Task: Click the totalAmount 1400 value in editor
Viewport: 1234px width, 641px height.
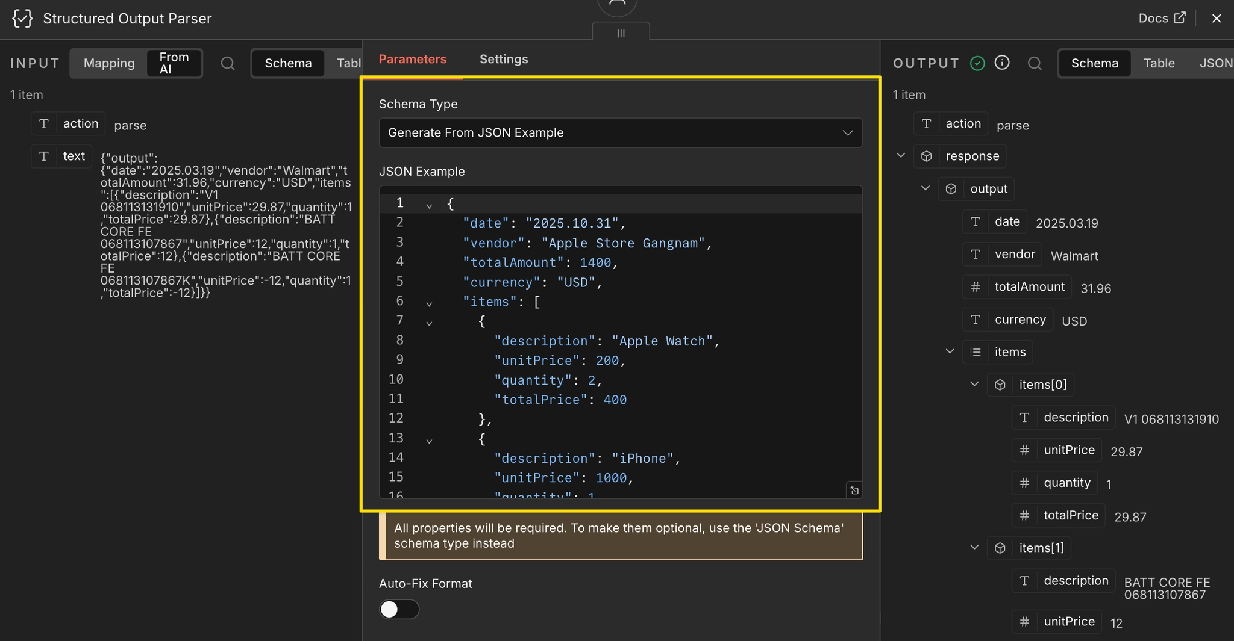Action: pyautogui.click(x=595, y=262)
